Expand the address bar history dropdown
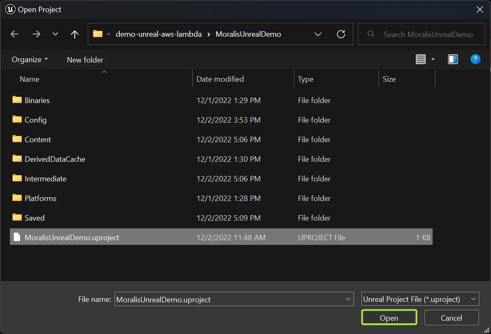The height and width of the screenshot is (334, 491). point(318,34)
